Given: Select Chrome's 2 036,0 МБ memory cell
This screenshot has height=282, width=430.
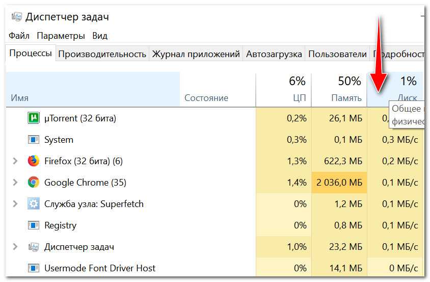Looking at the screenshot, I should 339,183.
